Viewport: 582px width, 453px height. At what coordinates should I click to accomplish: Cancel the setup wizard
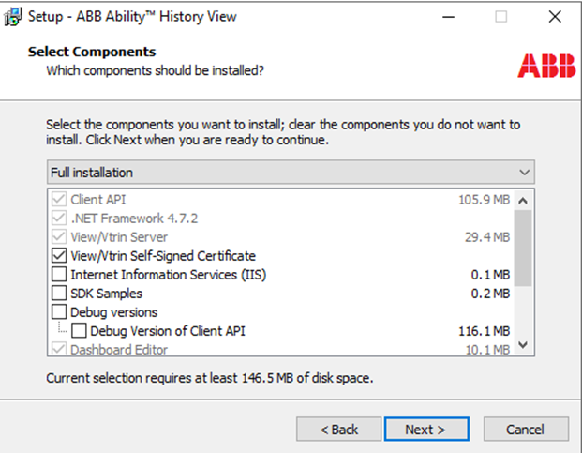click(x=526, y=430)
